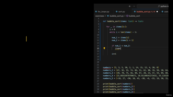Switch to the for_loops.py tab

point(103,12)
